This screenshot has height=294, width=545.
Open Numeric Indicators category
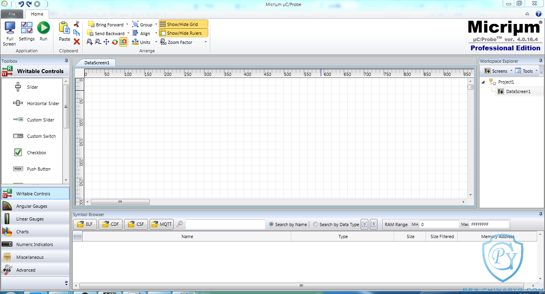(x=35, y=244)
